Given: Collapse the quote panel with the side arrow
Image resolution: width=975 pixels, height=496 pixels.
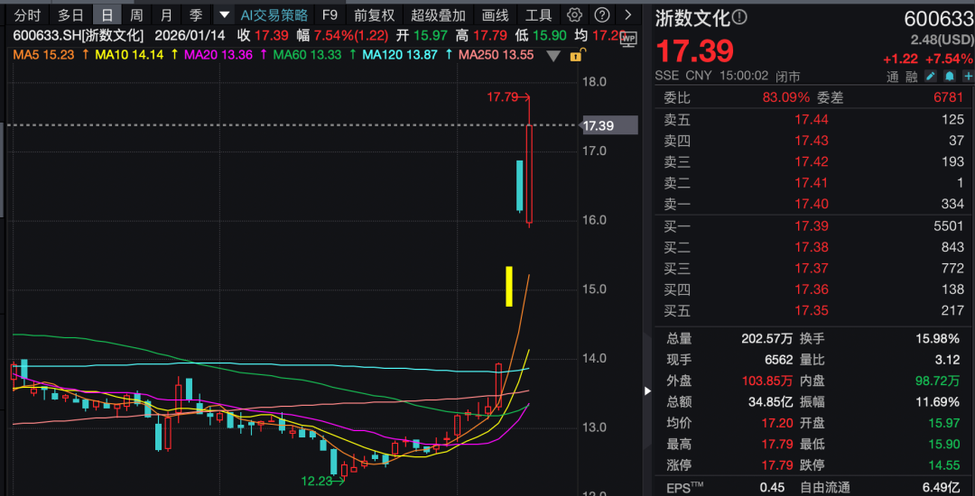Looking at the screenshot, I should pos(647,391).
